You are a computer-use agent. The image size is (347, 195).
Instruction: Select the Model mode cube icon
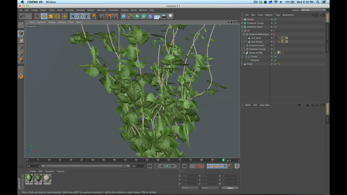pyautogui.click(x=21, y=34)
